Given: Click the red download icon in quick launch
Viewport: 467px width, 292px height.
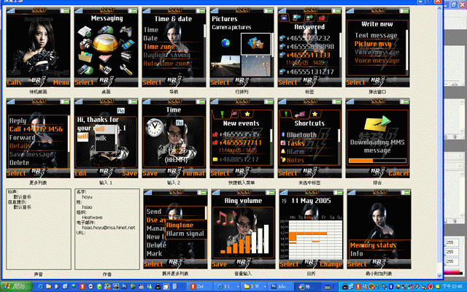Looking at the screenshot, I should click(x=82, y=287).
